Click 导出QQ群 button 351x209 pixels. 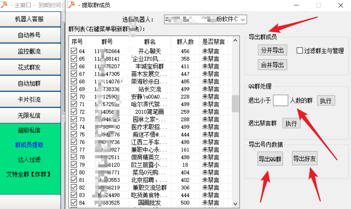270,159
